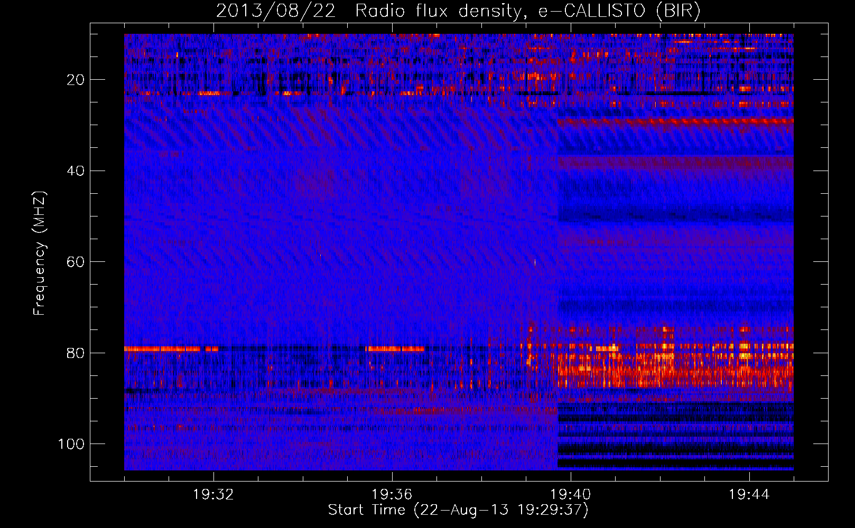Click the time tick label "19:32"
This screenshot has width=855, height=528.
coord(213,495)
